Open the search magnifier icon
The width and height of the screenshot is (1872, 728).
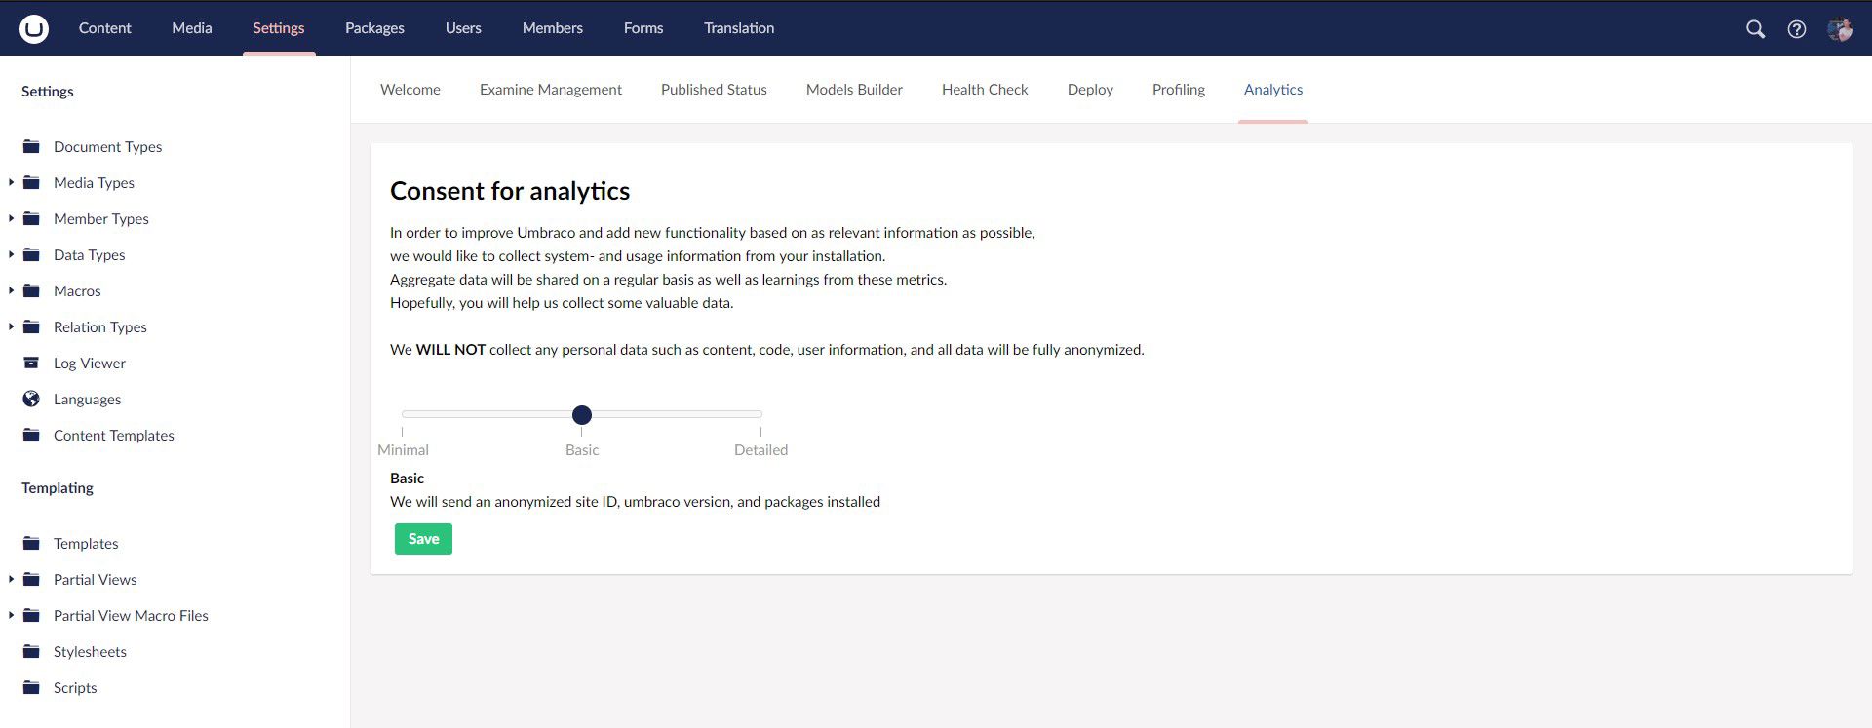click(x=1755, y=29)
